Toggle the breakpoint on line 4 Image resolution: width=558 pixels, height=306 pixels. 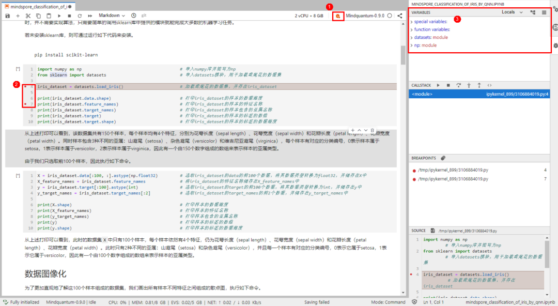coord(25,87)
